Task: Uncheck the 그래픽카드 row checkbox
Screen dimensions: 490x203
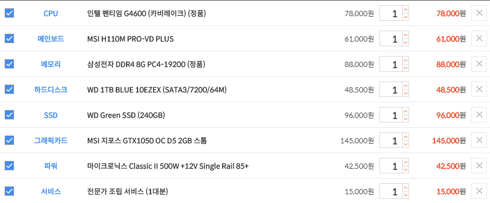Action: [9, 140]
